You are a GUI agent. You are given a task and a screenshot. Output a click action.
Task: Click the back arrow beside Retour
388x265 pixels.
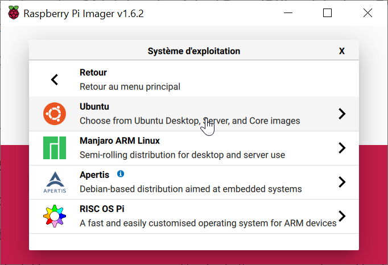tap(55, 80)
